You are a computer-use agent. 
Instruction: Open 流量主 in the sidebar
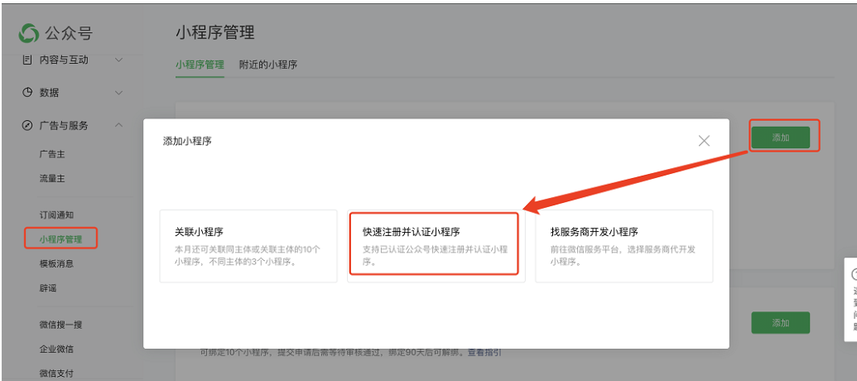pos(52,178)
